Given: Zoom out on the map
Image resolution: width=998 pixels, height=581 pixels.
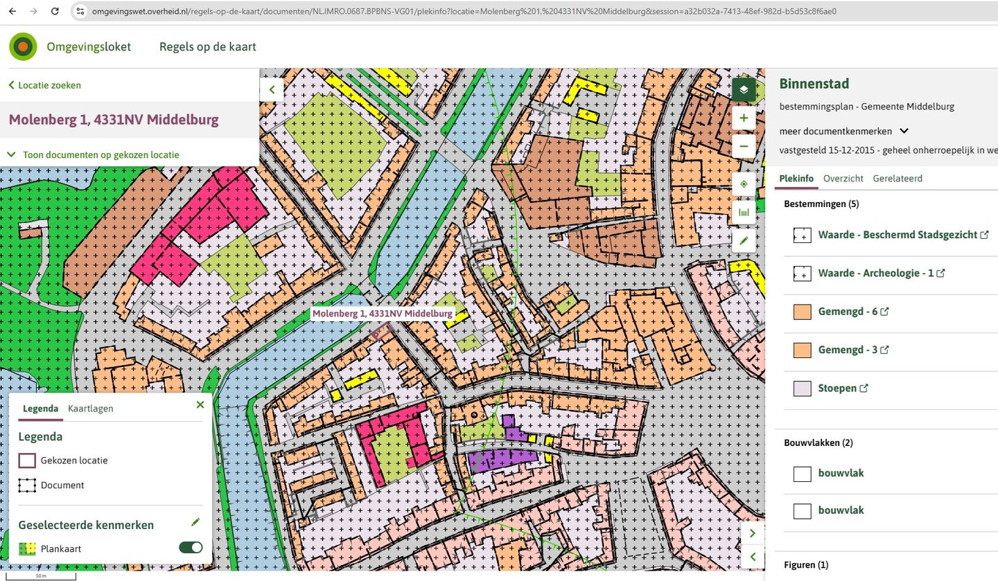Looking at the screenshot, I should click(x=744, y=146).
